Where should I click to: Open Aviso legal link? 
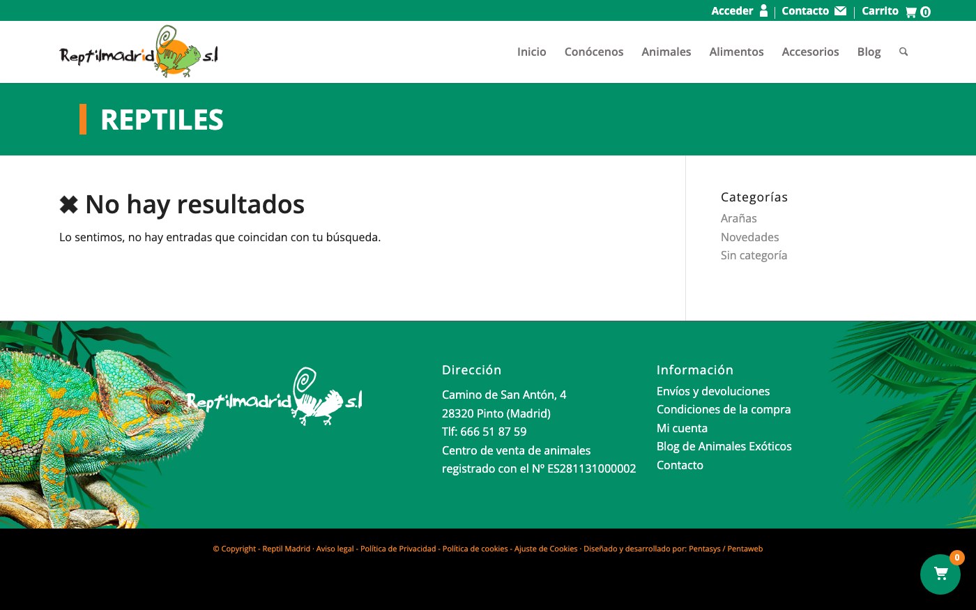335,549
